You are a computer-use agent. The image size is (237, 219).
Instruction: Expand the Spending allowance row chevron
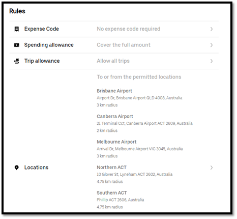(212, 45)
